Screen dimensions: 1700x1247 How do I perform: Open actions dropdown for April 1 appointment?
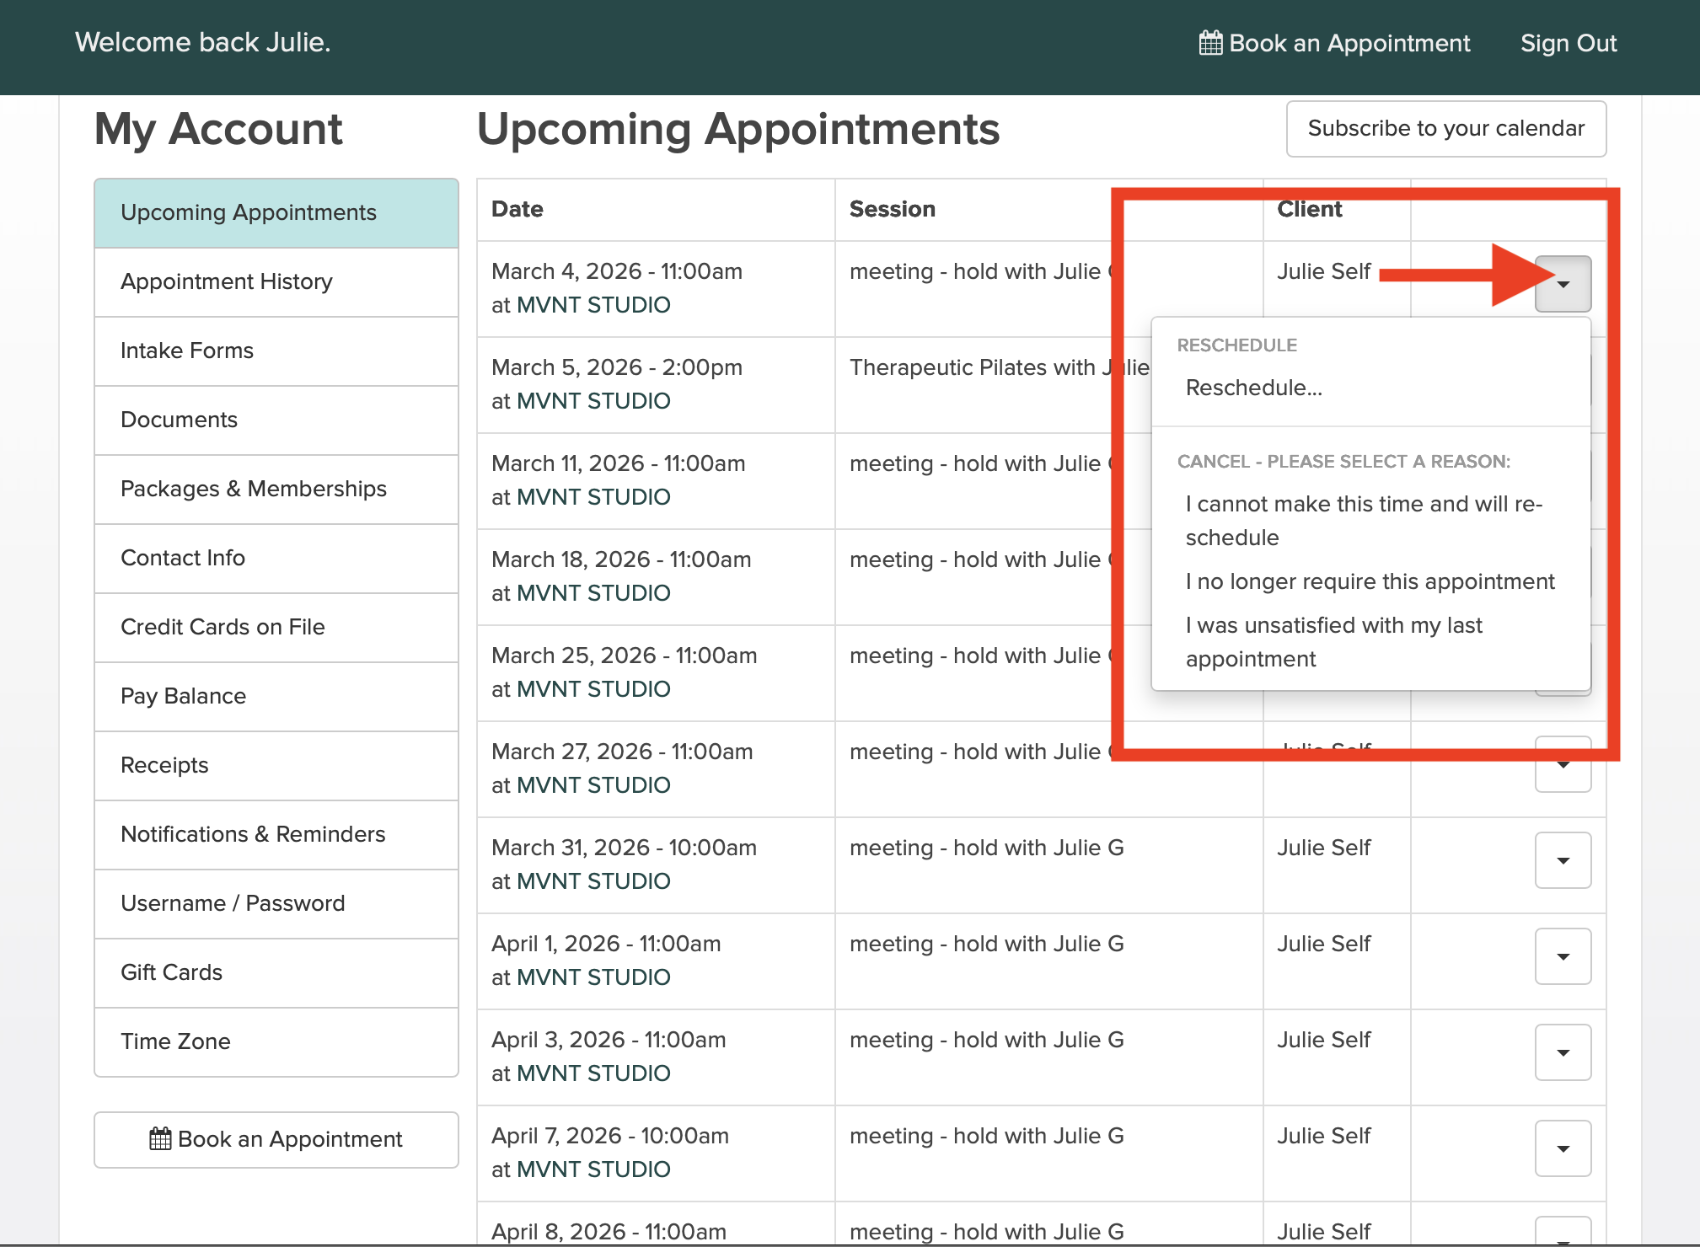(1563, 957)
